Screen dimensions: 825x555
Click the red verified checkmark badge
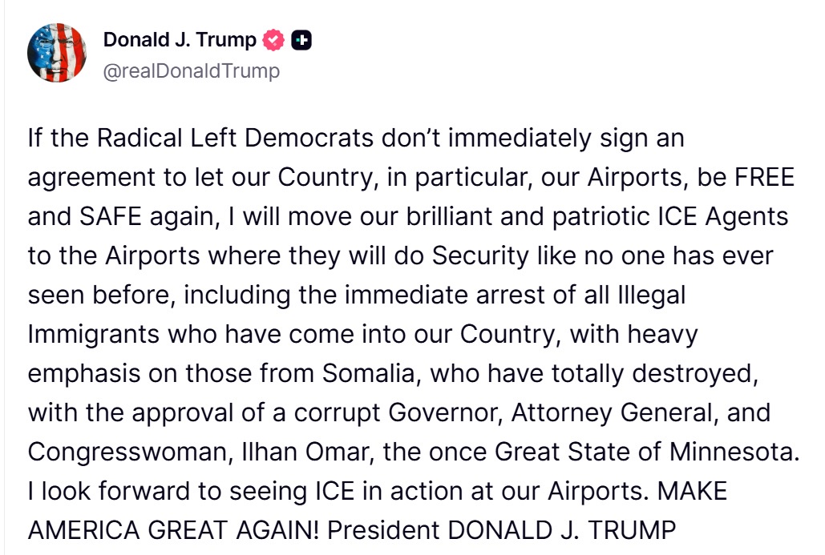coord(274,39)
